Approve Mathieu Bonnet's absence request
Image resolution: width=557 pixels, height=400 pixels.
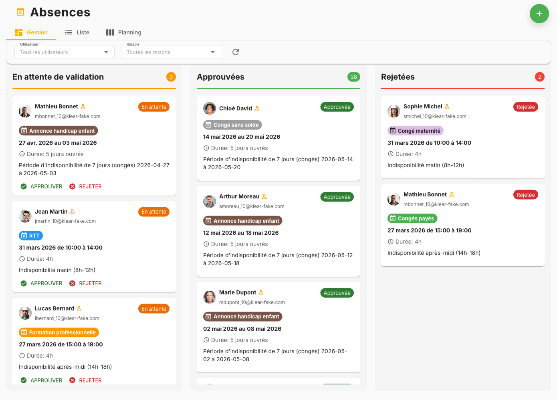point(42,186)
